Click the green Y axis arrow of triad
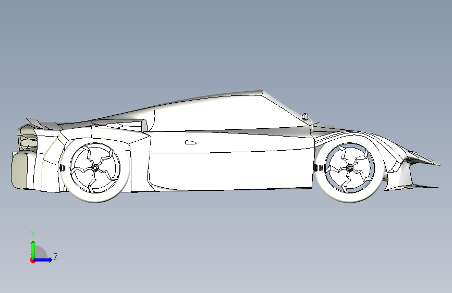Viewport: 452px width, 293px height. 33,250
